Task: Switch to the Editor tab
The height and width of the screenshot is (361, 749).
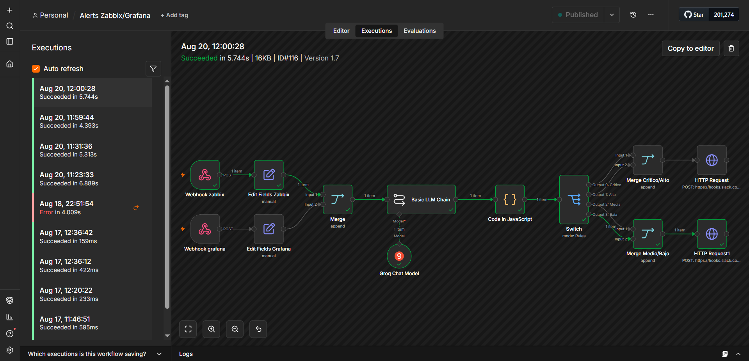Action: tap(341, 31)
